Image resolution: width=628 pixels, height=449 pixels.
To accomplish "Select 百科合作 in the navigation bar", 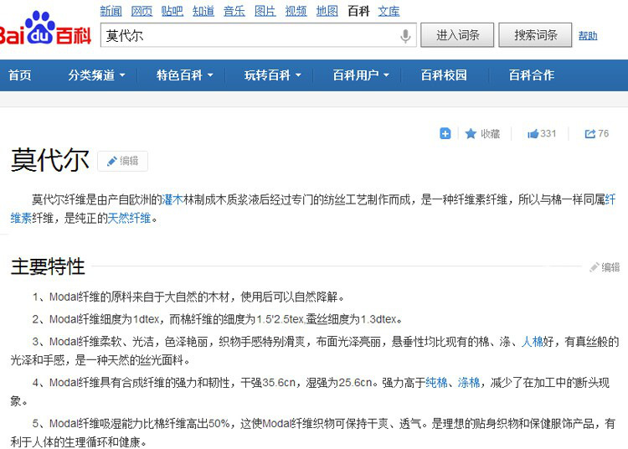I will 532,75.
